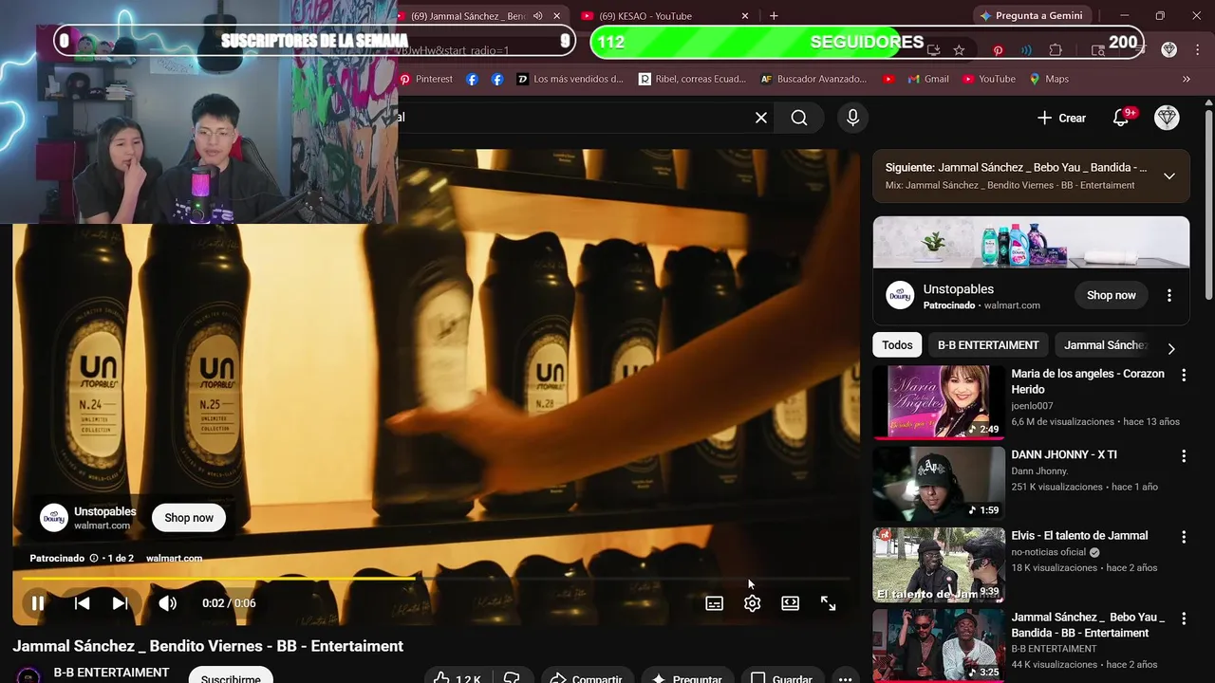Viewport: 1215px width, 683px height.
Task: Toggle subtitles in the video player
Action: pos(715,603)
